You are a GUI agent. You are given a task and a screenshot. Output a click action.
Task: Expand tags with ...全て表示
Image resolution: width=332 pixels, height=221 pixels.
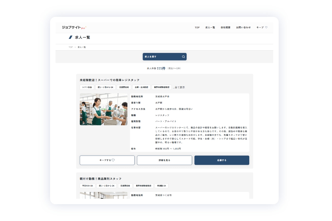179,87
